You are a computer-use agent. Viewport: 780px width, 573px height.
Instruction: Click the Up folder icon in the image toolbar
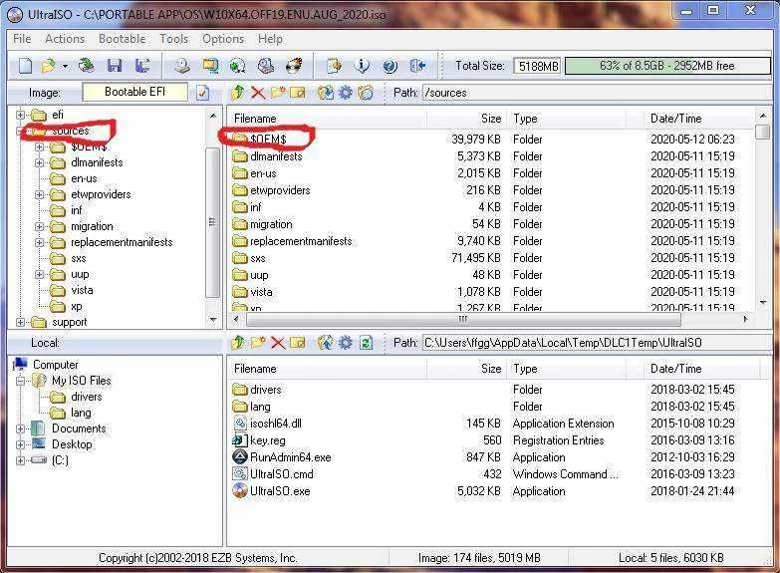pos(238,92)
